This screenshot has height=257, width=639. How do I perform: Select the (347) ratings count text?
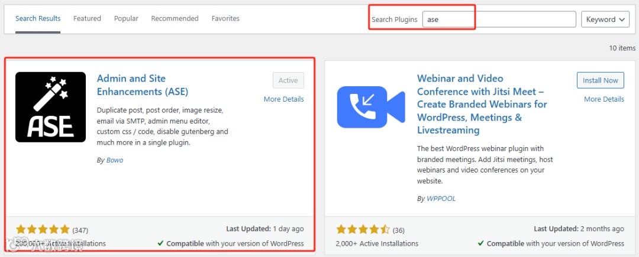tap(80, 230)
